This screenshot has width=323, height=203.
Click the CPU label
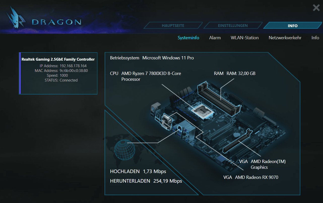click(x=114, y=73)
